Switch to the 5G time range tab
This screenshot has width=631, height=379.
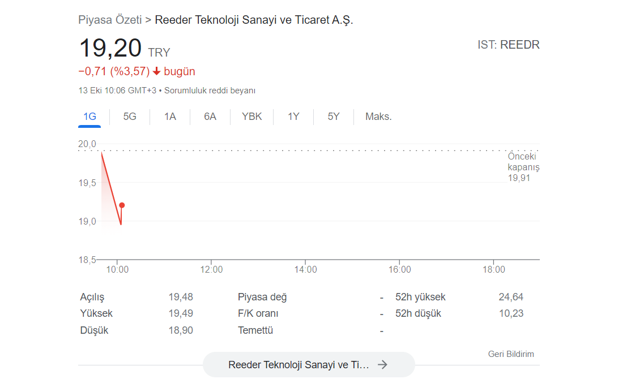130,117
